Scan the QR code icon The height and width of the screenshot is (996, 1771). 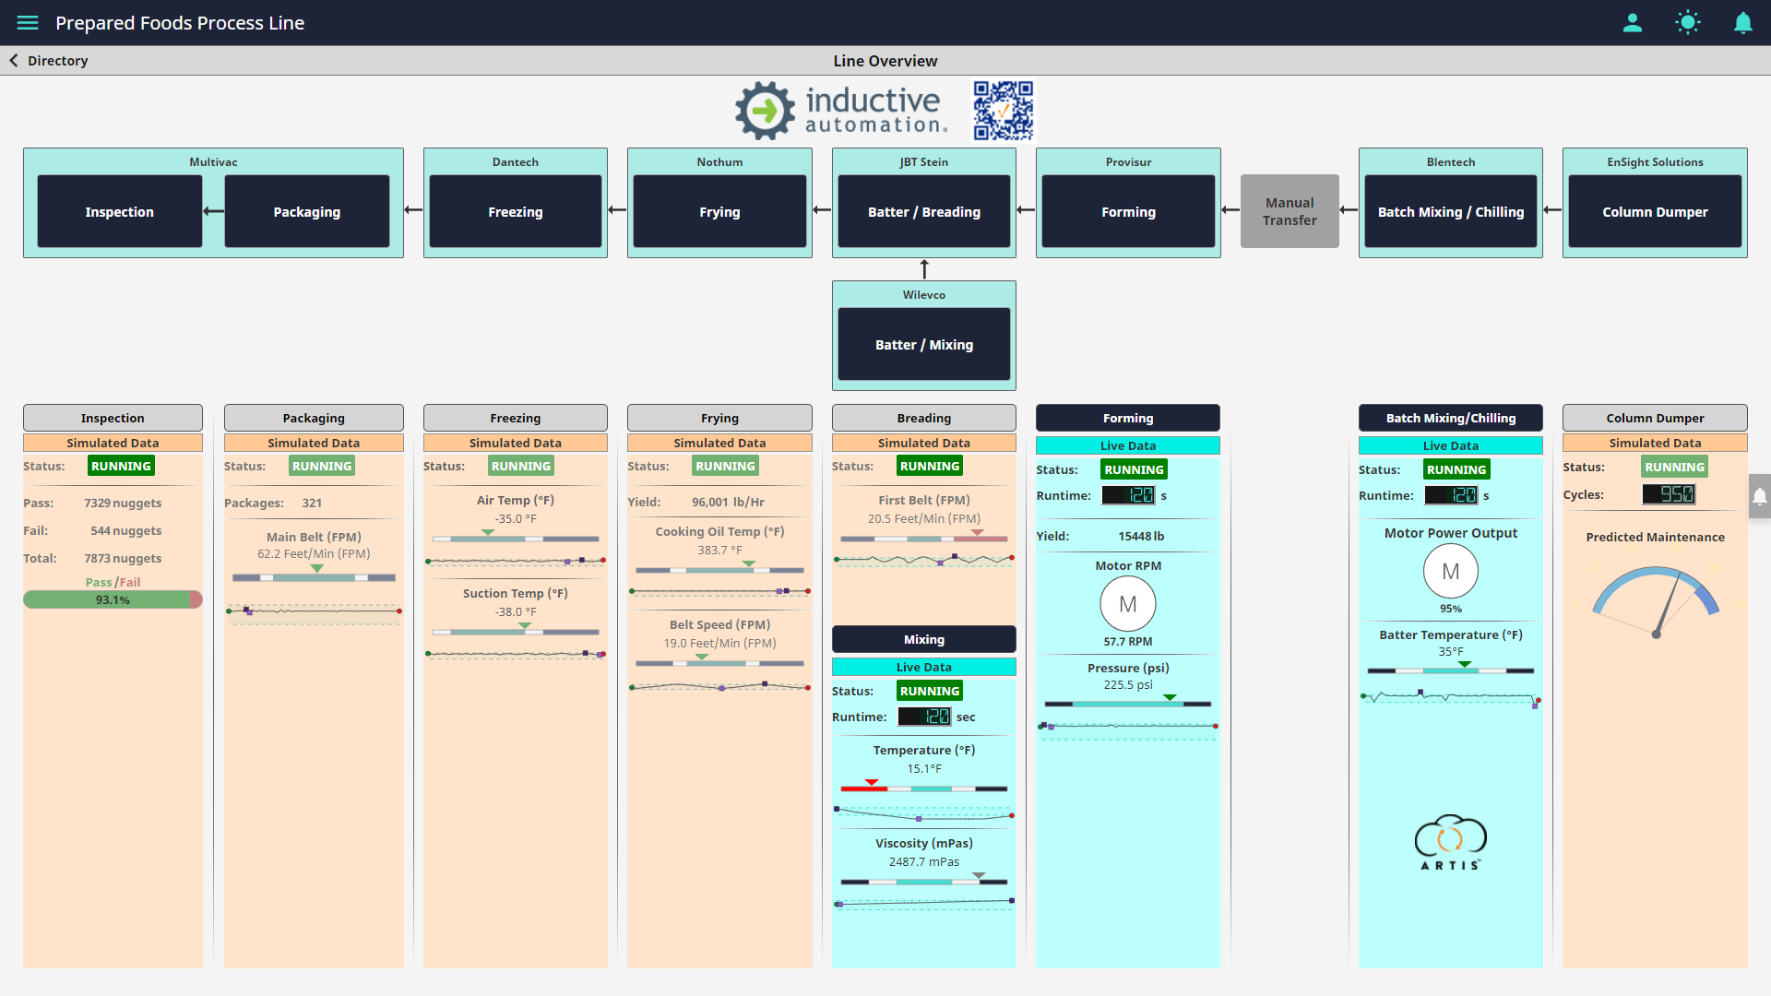click(1003, 110)
